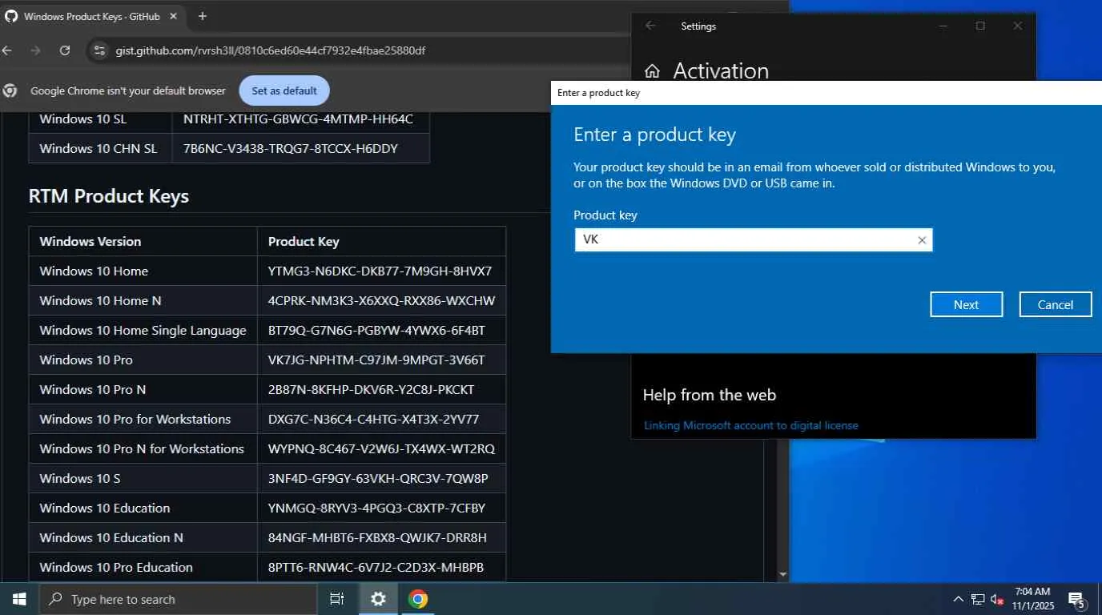Open the Windows Start menu
The width and height of the screenshot is (1102, 615).
19,599
